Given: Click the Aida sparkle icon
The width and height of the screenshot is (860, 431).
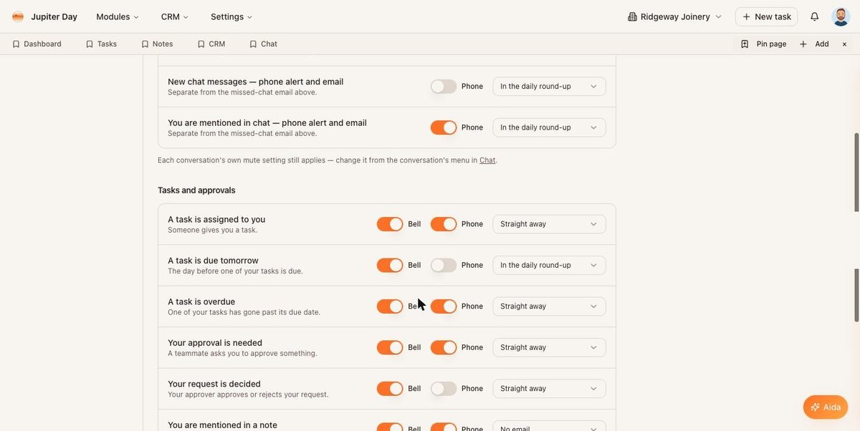Looking at the screenshot, I should point(815,407).
